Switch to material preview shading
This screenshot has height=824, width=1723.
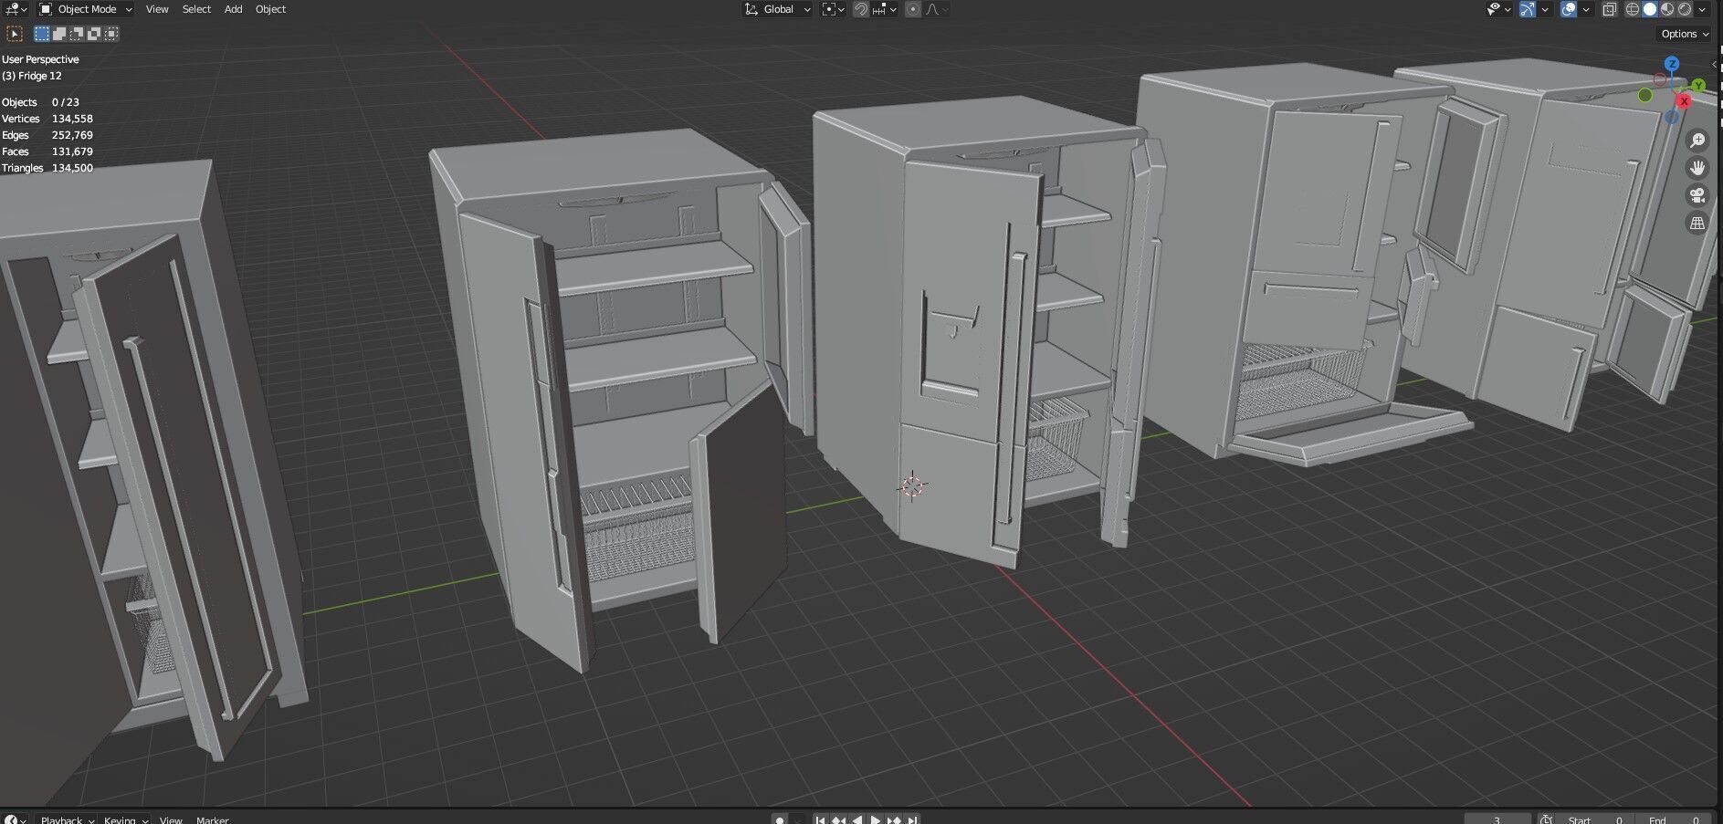pyautogui.click(x=1667, y=9)
